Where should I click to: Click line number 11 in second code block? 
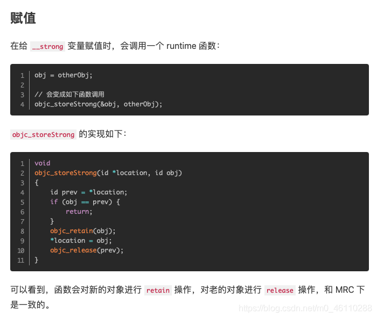pyautogui.click(x=21, y=260)
